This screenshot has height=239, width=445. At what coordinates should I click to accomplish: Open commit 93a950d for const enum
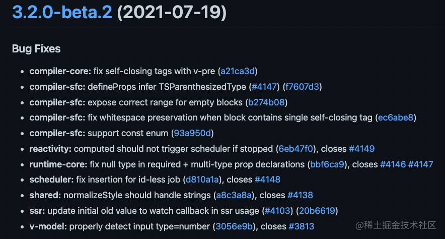click(x=192, y=133)
